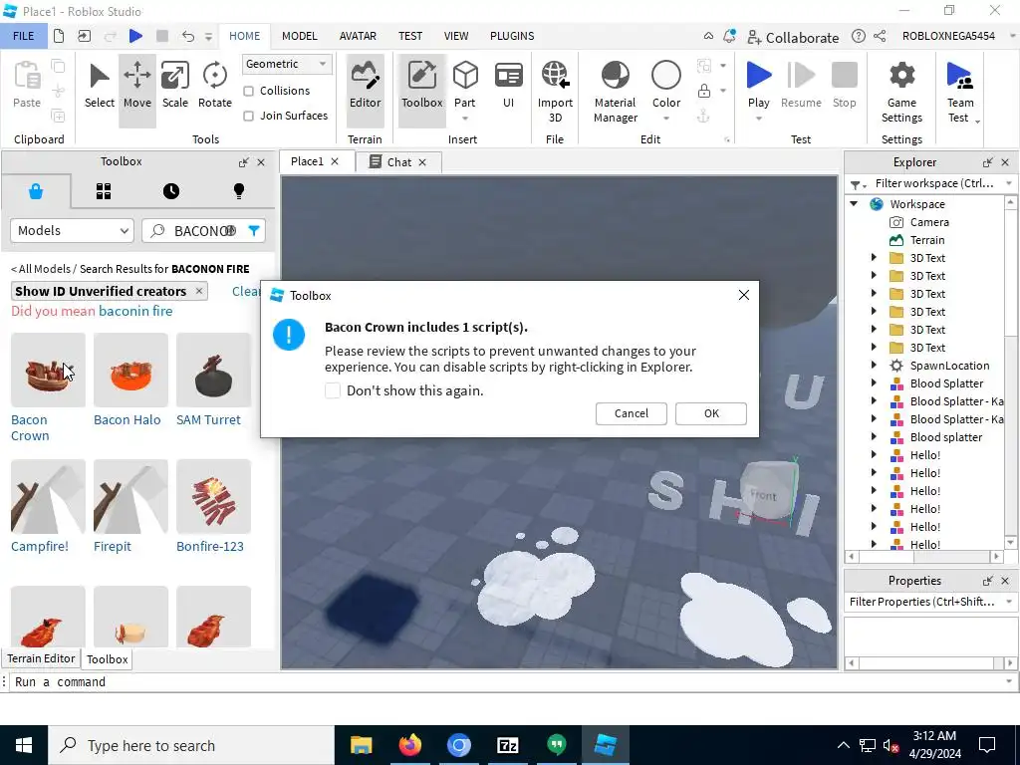Check Don't show this again
This screenshot has width=1020, height=765.
pos(333,390)
